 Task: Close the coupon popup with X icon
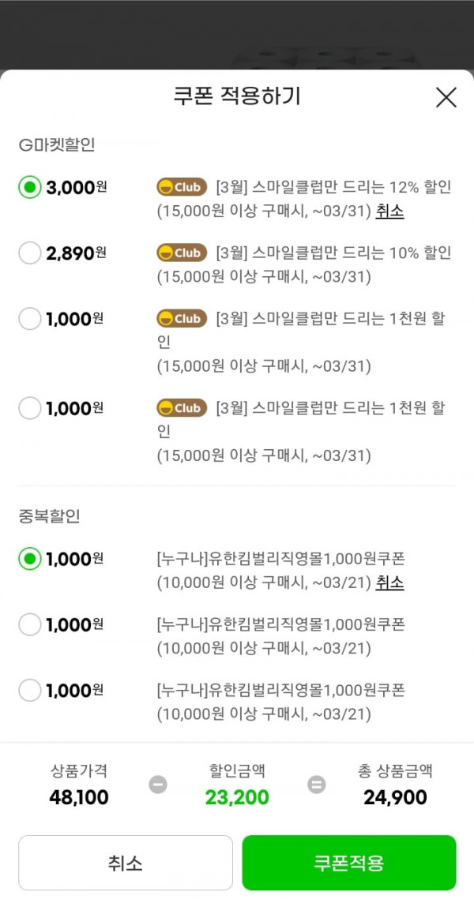coord(446,97)
